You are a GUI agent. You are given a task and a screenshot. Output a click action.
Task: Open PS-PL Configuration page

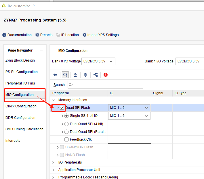click(22, 72)
